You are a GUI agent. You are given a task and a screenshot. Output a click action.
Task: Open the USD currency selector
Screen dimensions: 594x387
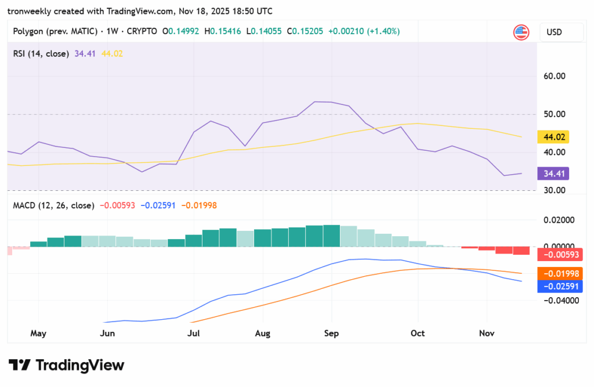click(x=561, y=32)
